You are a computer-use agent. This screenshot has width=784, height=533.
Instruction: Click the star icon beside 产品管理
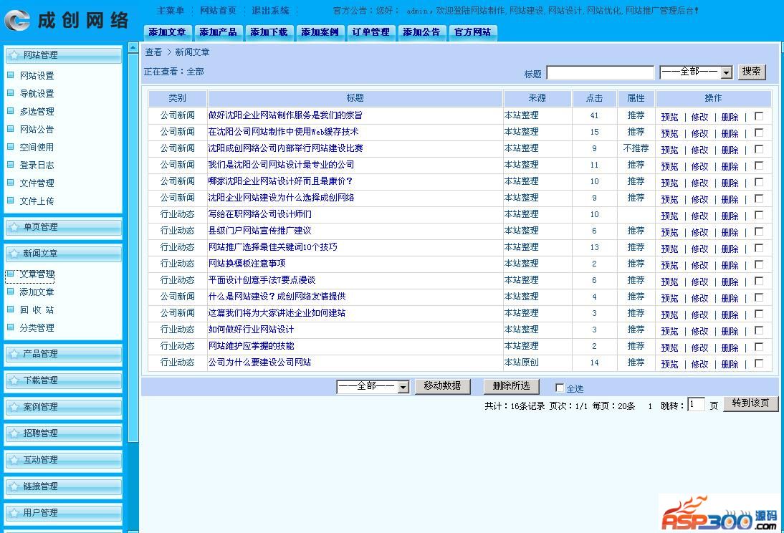click(x=14, y=354)
